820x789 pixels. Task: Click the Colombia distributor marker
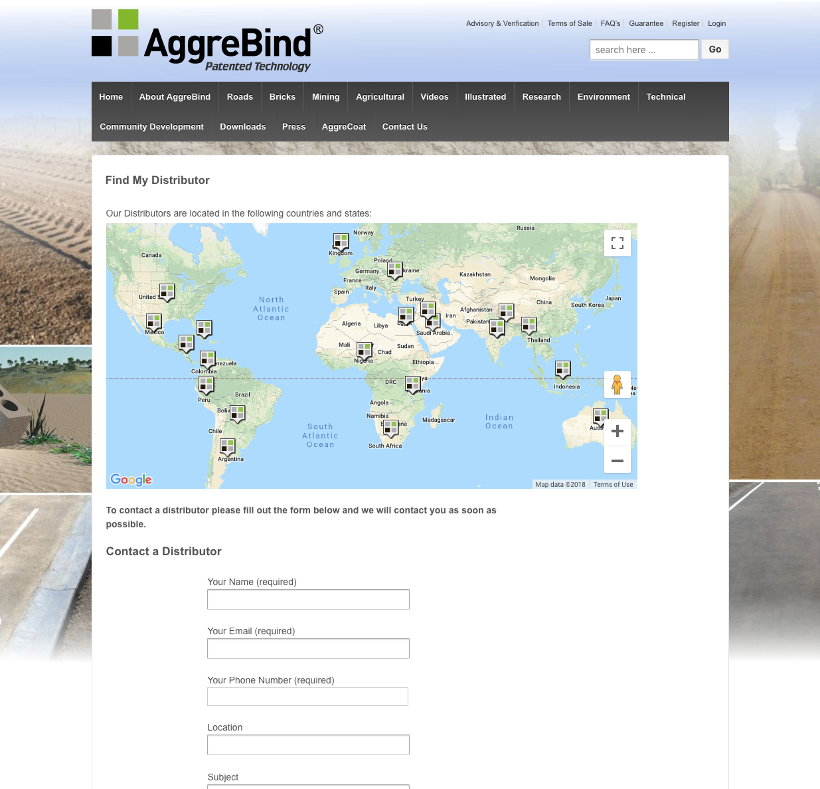coord(208,361)
